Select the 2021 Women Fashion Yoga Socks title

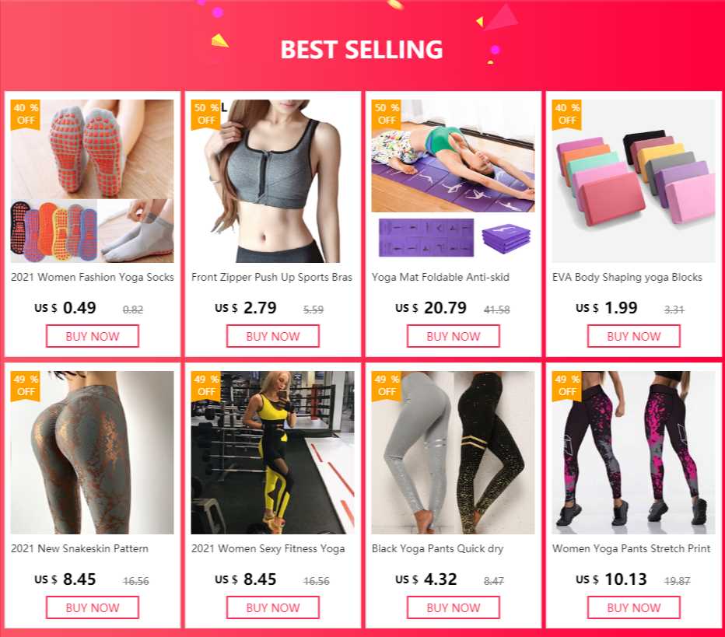click(x=93, y=278)
